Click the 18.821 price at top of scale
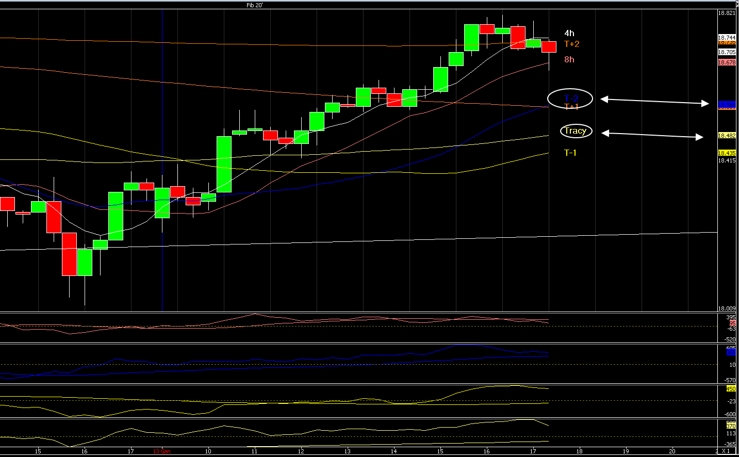 click(x=727, y=13)
